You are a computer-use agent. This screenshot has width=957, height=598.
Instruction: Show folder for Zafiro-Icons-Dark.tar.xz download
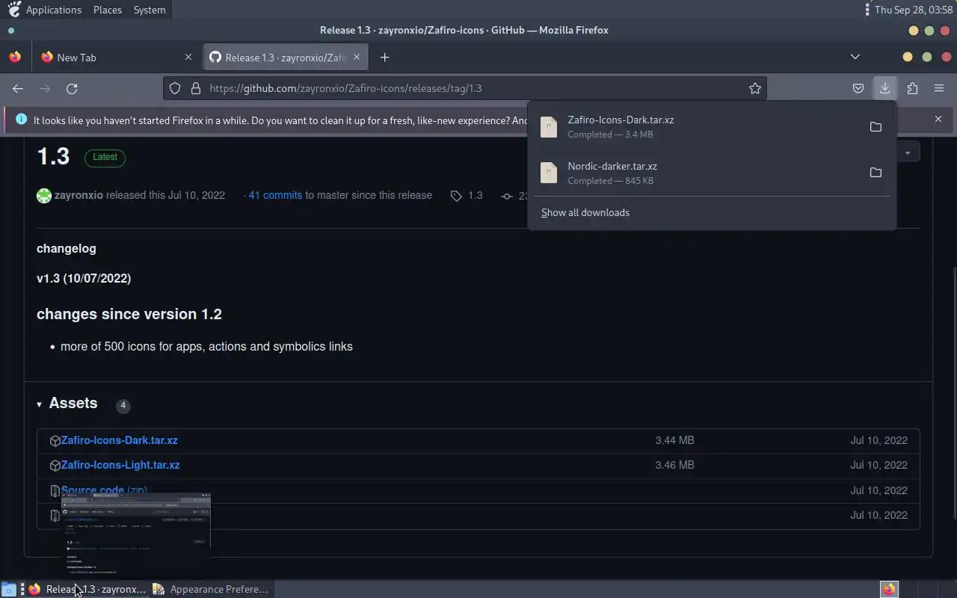coord(876,126)
